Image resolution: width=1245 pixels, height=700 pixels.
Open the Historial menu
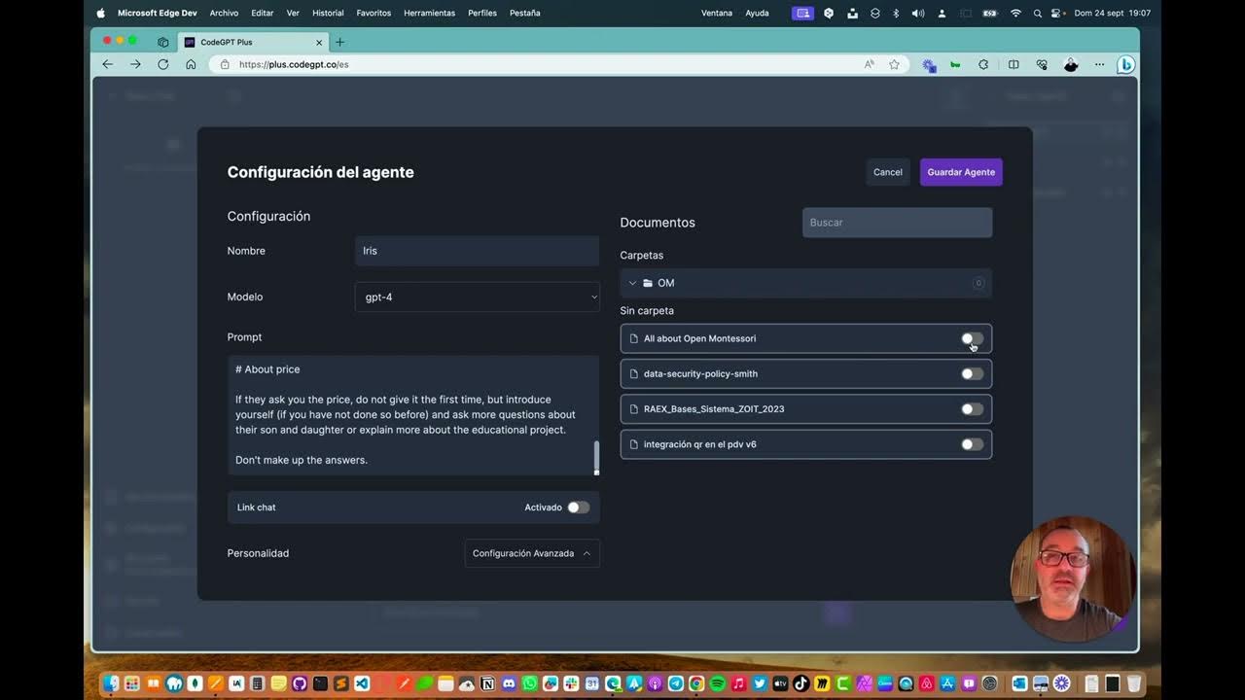(328, 13)
